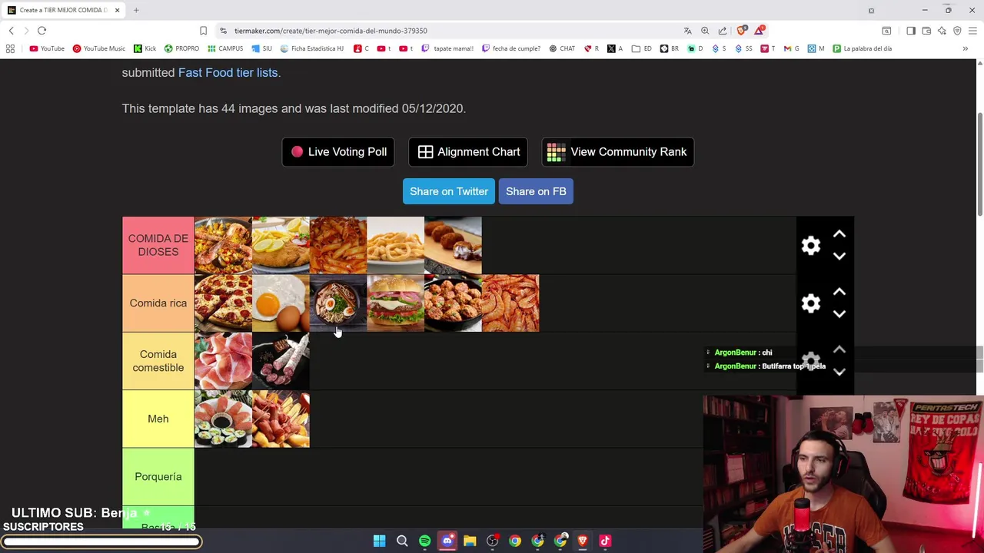Toggle the browser sidebar panel
This screenshot has height=553, width=984.
point(911,31)
